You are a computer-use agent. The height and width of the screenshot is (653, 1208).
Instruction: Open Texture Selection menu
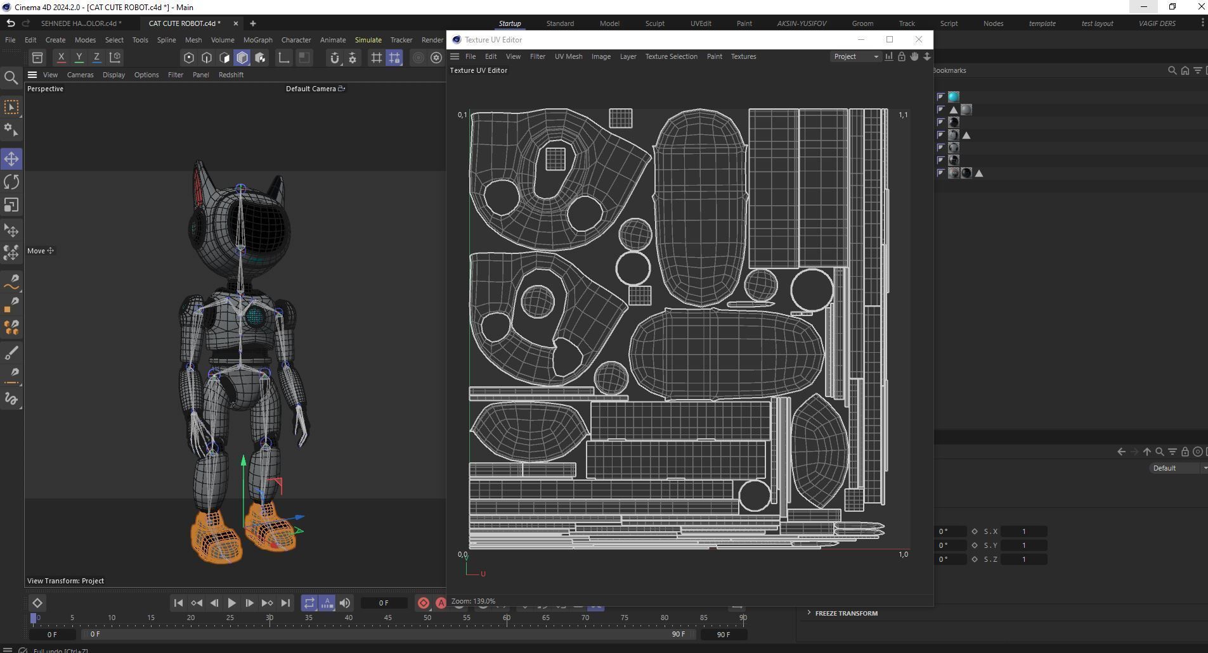coord(671,56)
